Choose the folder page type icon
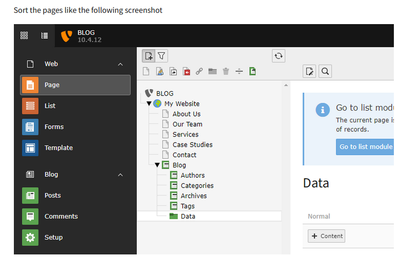 [x=213, y=71]
